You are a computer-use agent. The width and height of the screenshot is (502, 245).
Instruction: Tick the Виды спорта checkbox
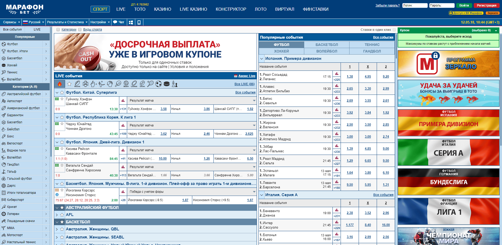pyautogui.click(x=80, y=30)
